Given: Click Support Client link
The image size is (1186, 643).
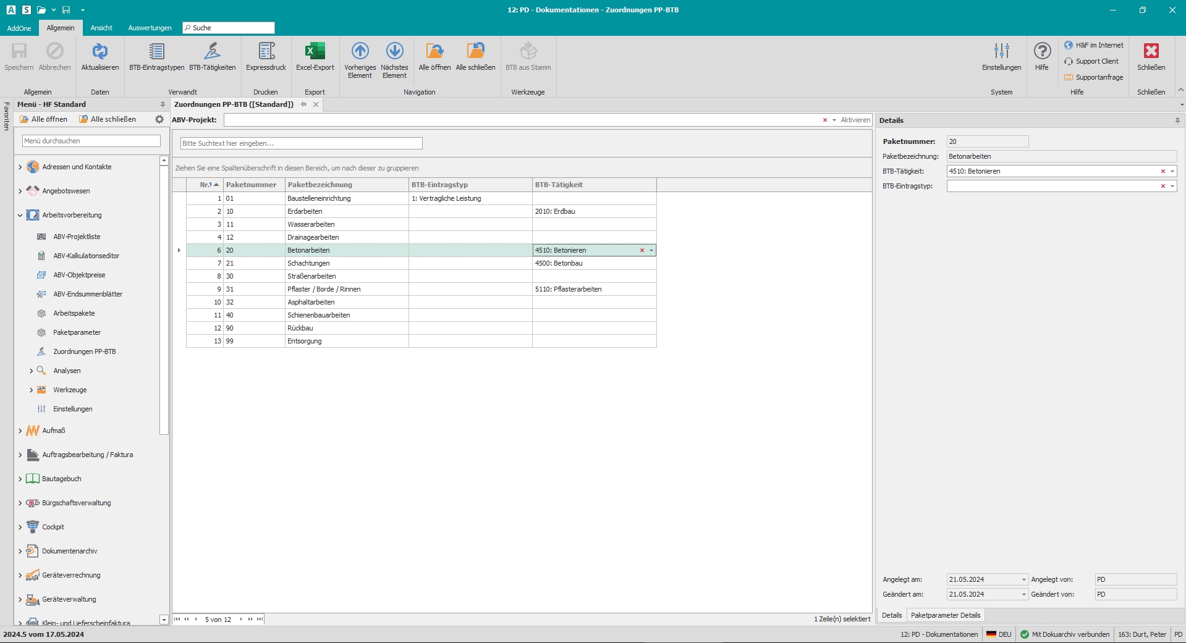Looking at the screenshot, I should click(1096, 61).
